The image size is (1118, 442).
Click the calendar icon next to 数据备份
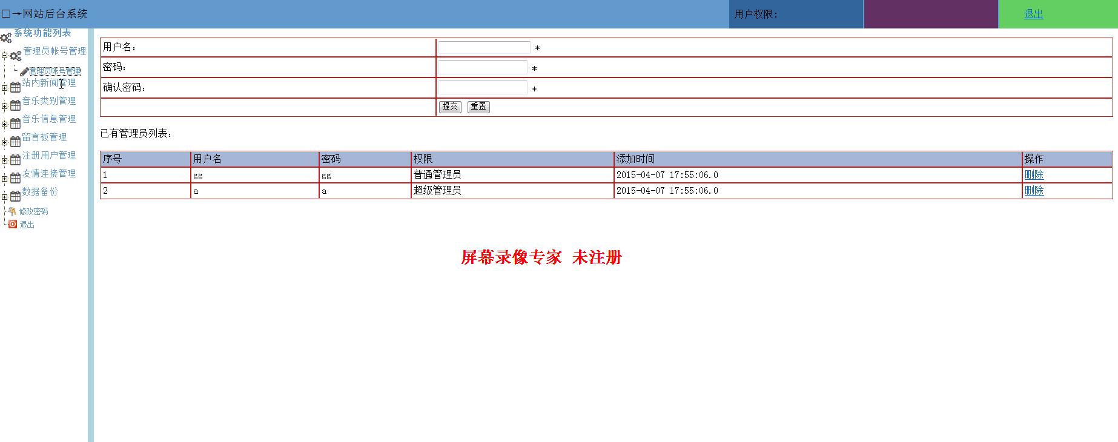pos(16,197)
